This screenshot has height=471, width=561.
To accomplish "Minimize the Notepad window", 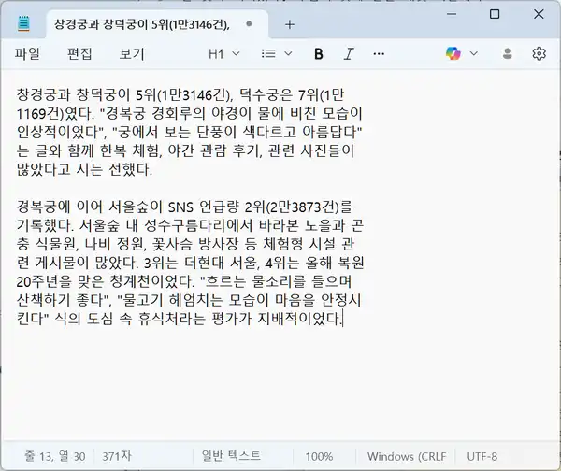I will 452,14.
